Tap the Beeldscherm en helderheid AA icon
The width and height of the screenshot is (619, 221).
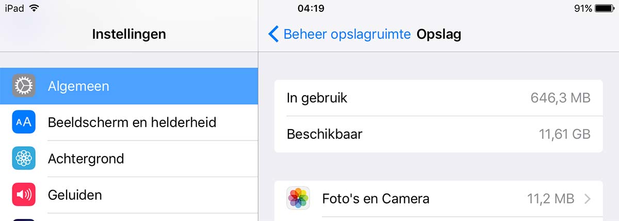(24, 122)
